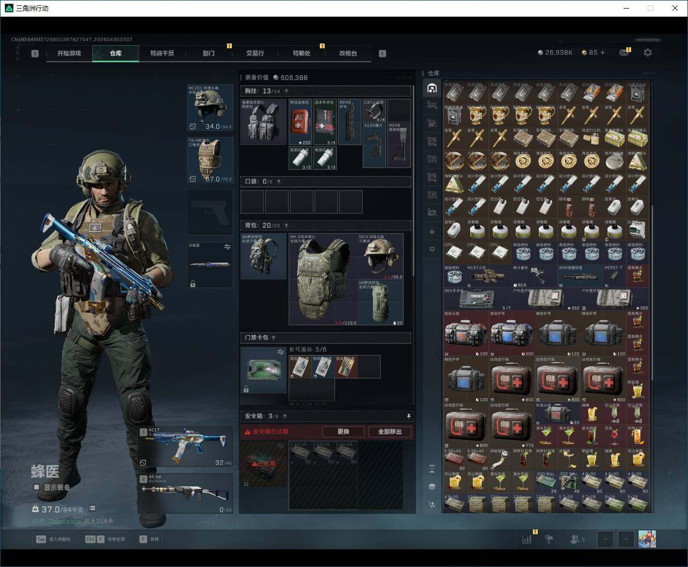Open the settings gear in top bar

point(648,53)
